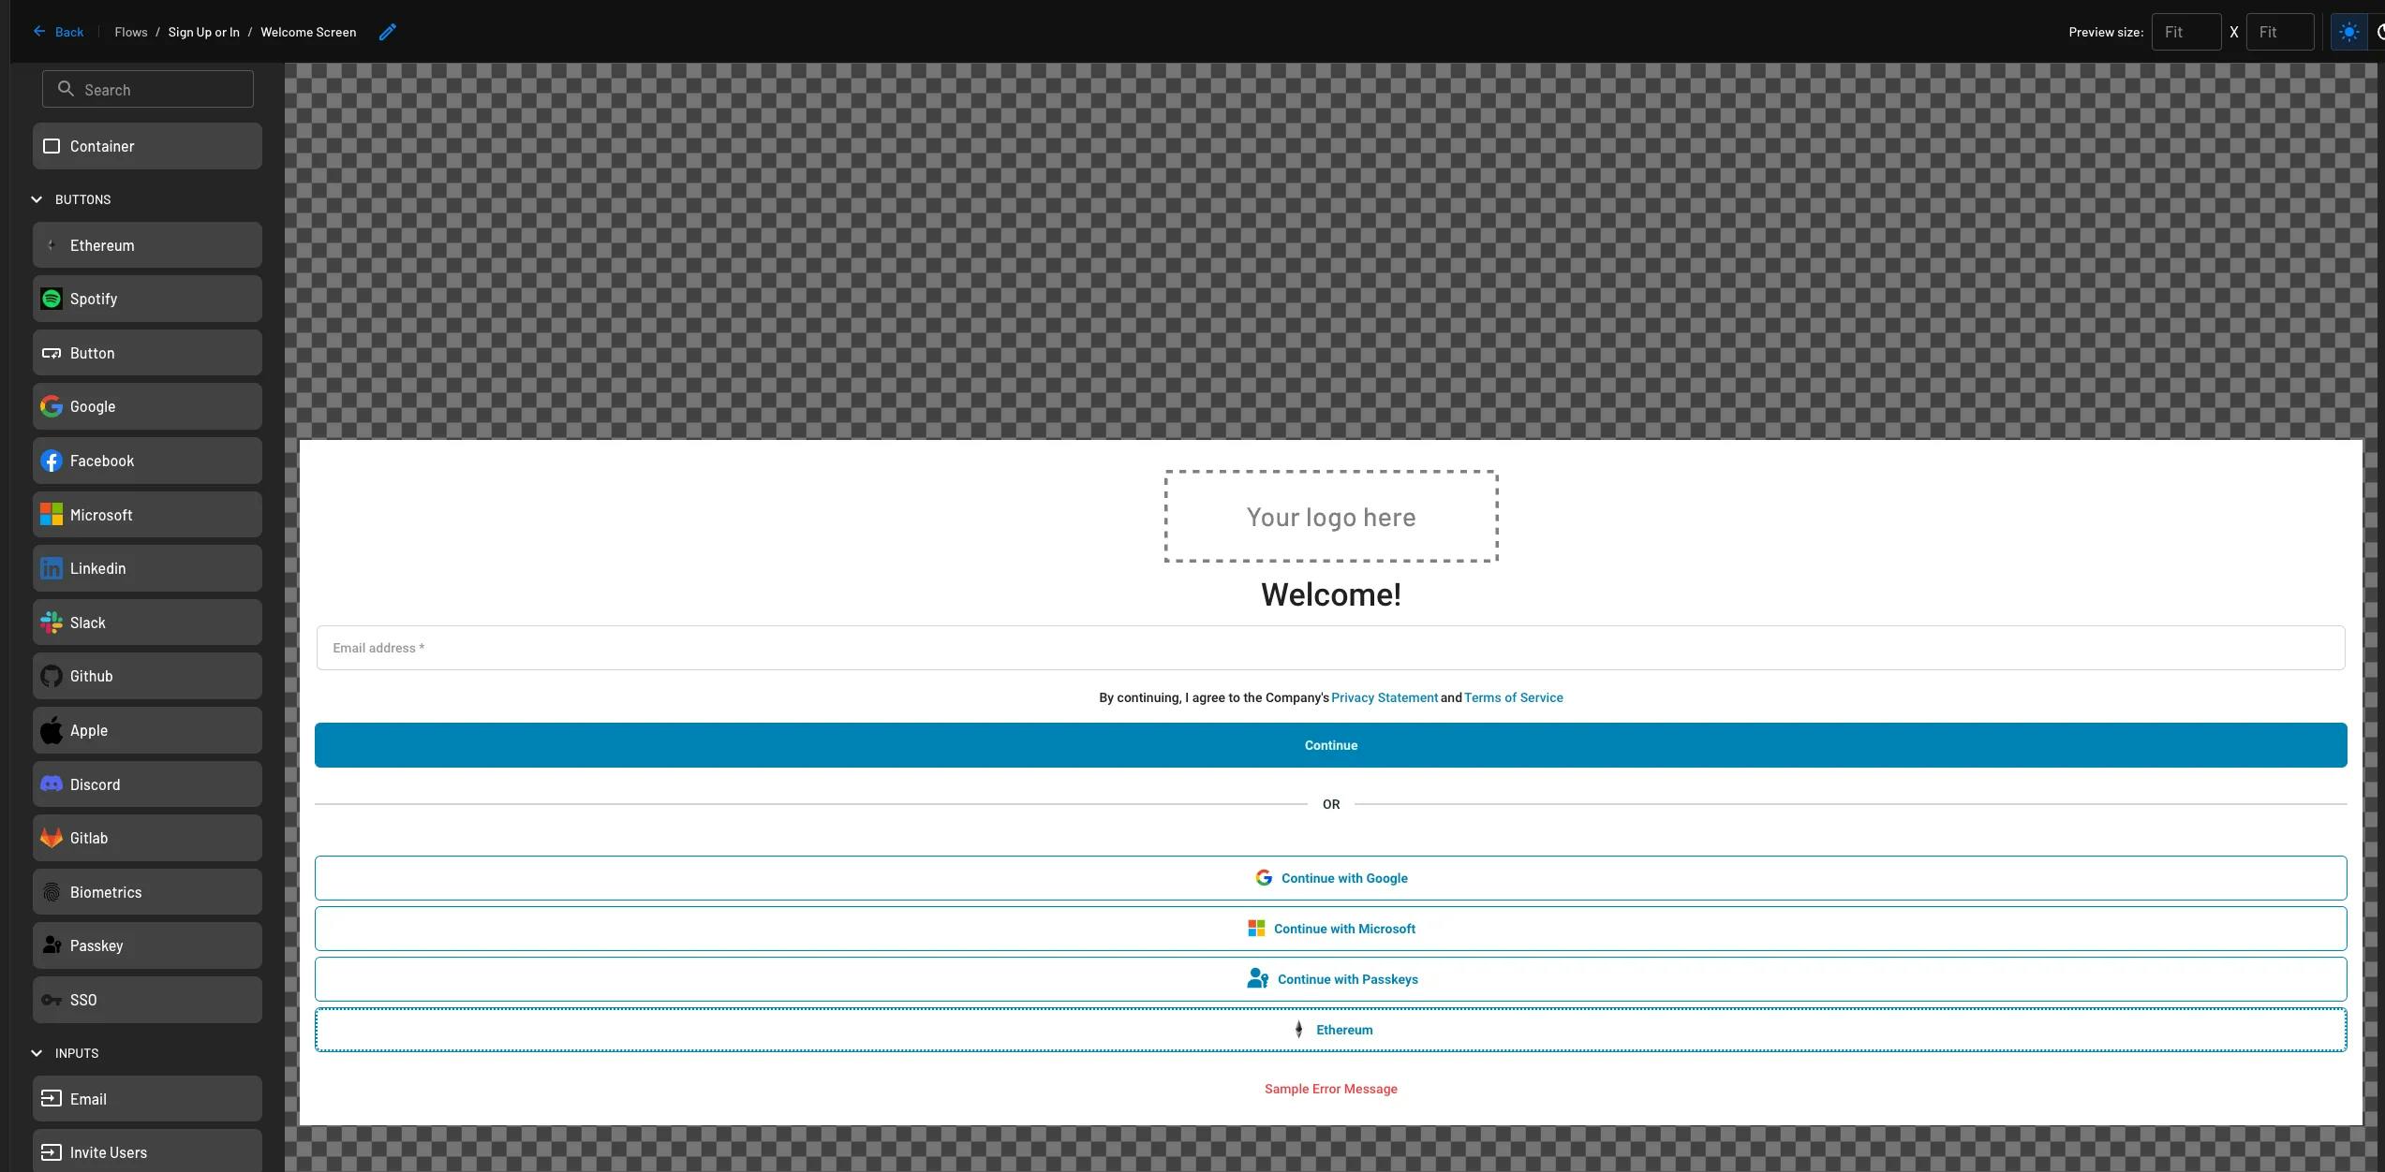This screenshot has height=1172, width=2385.
Task: Click the SSO icon in sidebar
Action: pyautogui.click(x=52, y=1001)
